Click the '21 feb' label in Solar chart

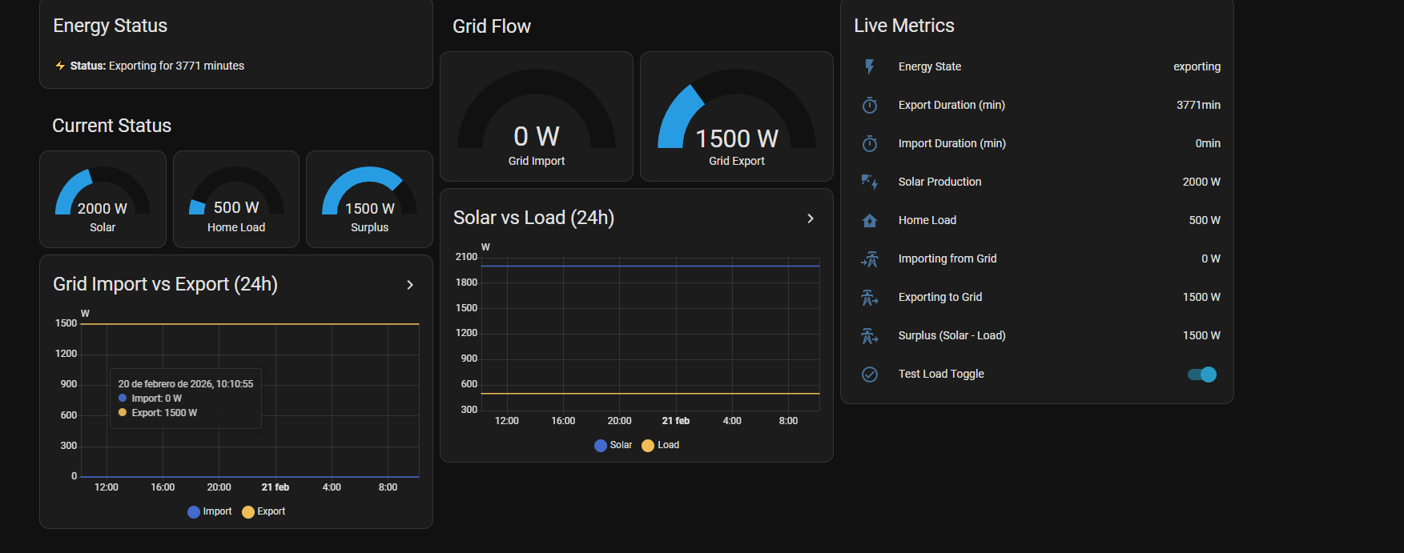coord(676,421)
